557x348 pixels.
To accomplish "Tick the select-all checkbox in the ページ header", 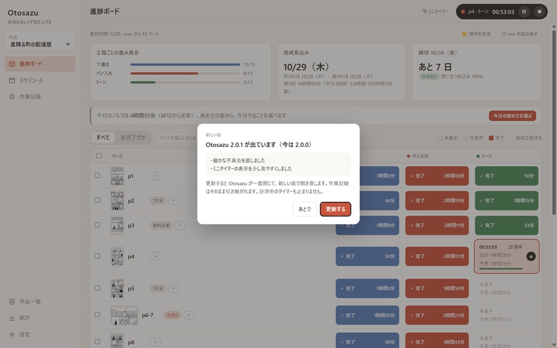I will tap(99, 156).
